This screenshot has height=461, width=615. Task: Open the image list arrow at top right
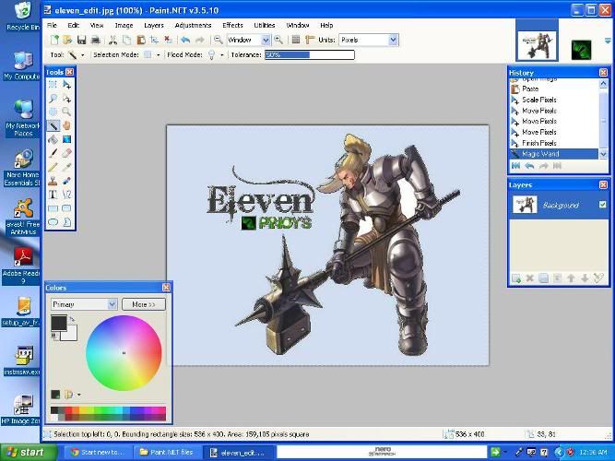(608, 41)
